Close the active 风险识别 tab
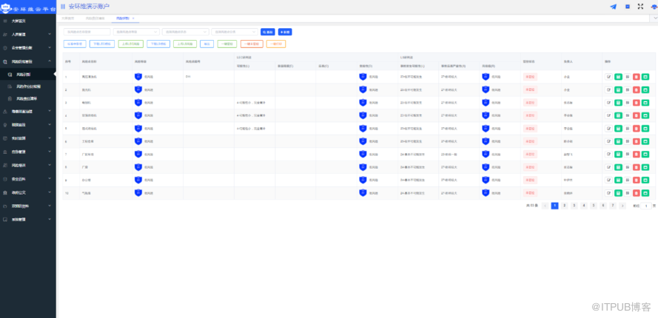This screenshot has width=658, height=318. (x=133, y=18)
